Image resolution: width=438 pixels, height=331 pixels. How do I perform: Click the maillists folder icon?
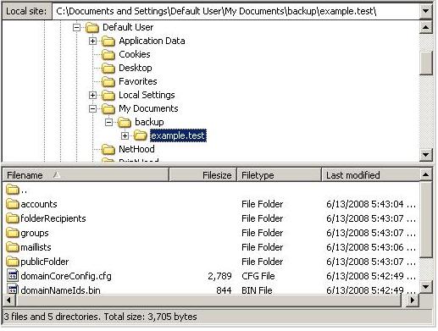13,247
